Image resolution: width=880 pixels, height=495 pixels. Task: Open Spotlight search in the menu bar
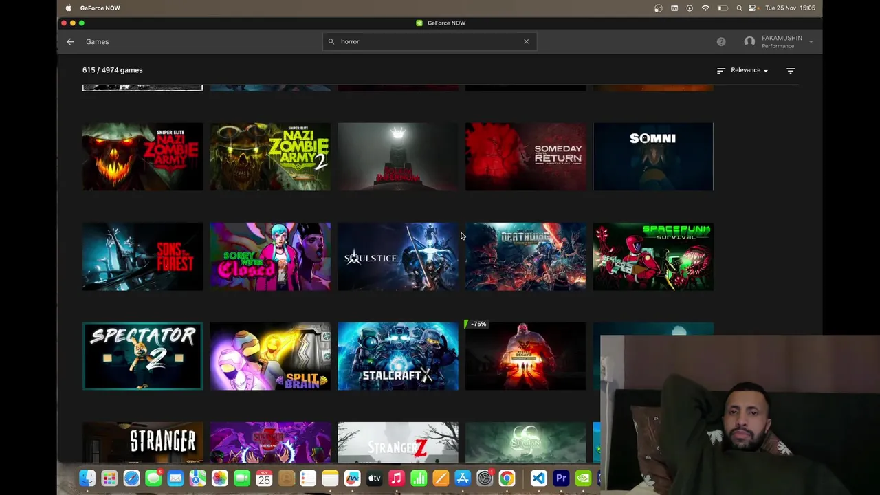[739, 8]
